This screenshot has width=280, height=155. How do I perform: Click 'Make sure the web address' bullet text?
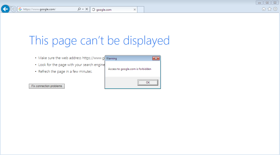click(x=71, y=58)
